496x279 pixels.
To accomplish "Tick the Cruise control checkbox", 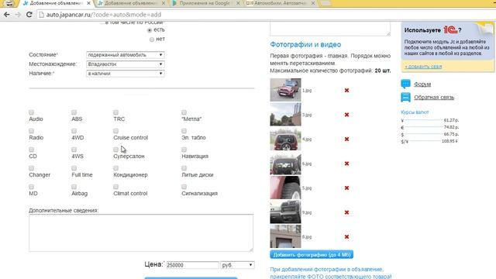I will 115,131.
